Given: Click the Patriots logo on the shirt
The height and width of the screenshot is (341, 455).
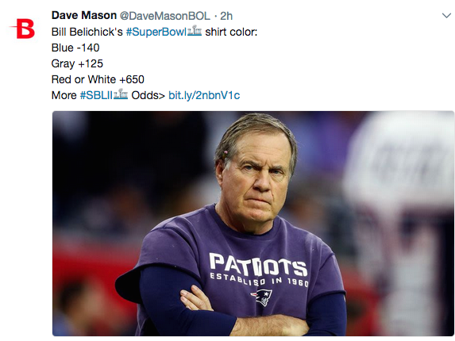Looking at the screenshot, I should click(262, 297).
